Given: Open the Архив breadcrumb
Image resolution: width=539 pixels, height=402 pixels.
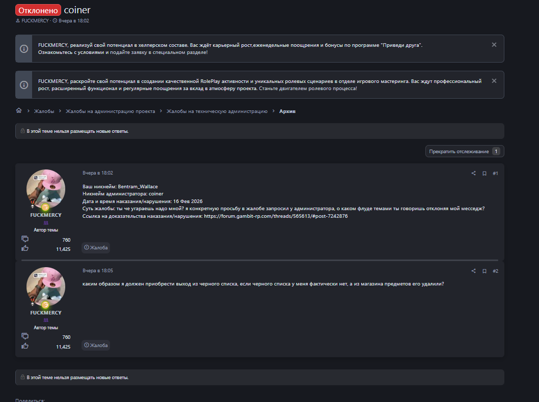Looking at the screenshot, I should click(x=287, y=111).
